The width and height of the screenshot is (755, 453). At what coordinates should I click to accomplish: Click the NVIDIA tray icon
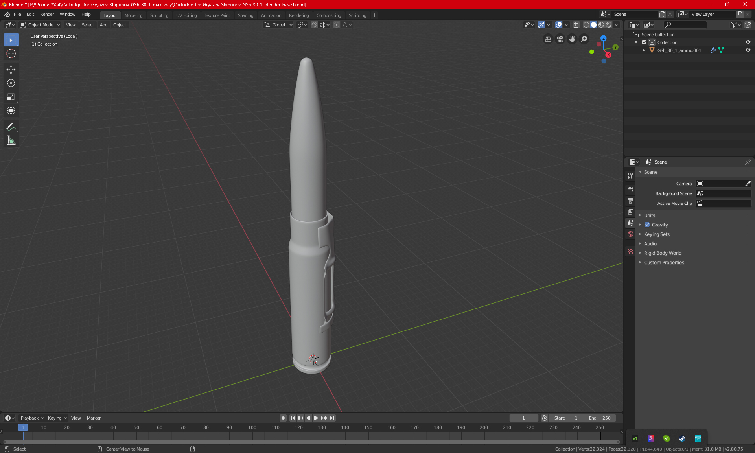[x=635, y=438]
